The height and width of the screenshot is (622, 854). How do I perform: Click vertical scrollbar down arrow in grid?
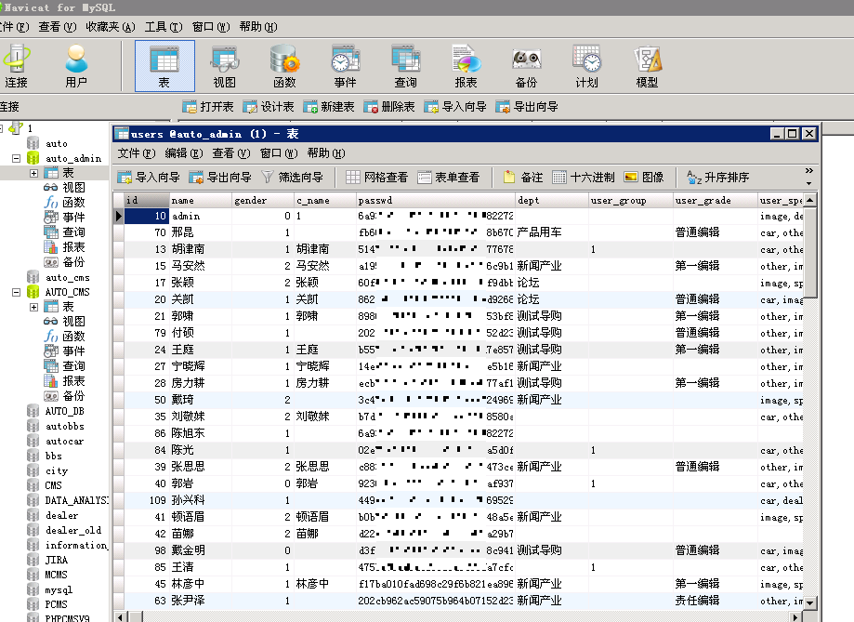click(810, 602)
